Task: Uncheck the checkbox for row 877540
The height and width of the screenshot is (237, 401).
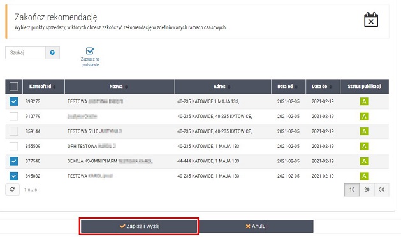Action: pyautogui.click(x=14, y=161)
